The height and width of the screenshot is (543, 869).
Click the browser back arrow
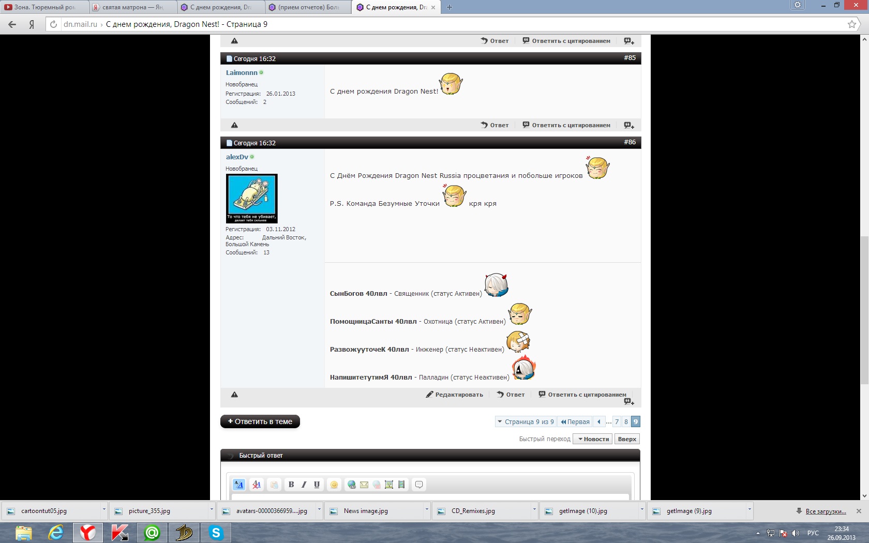12,24
